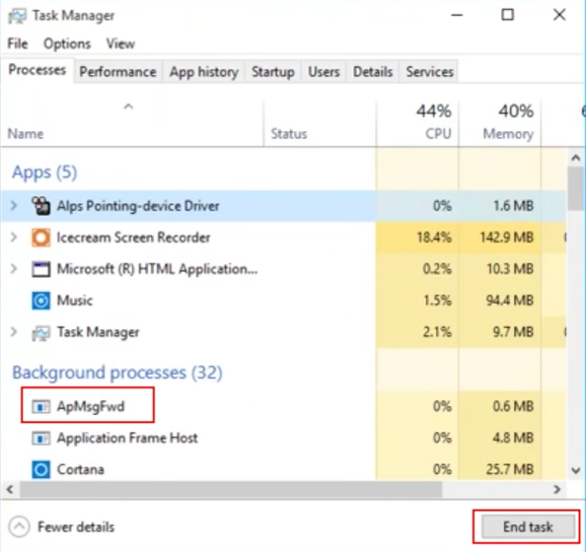Image resolution: width=586 pixels, height=552 pixels.
Task: Click the vertical scrollbar thumb
Action: pyautogui.click(x=576, y=188)
